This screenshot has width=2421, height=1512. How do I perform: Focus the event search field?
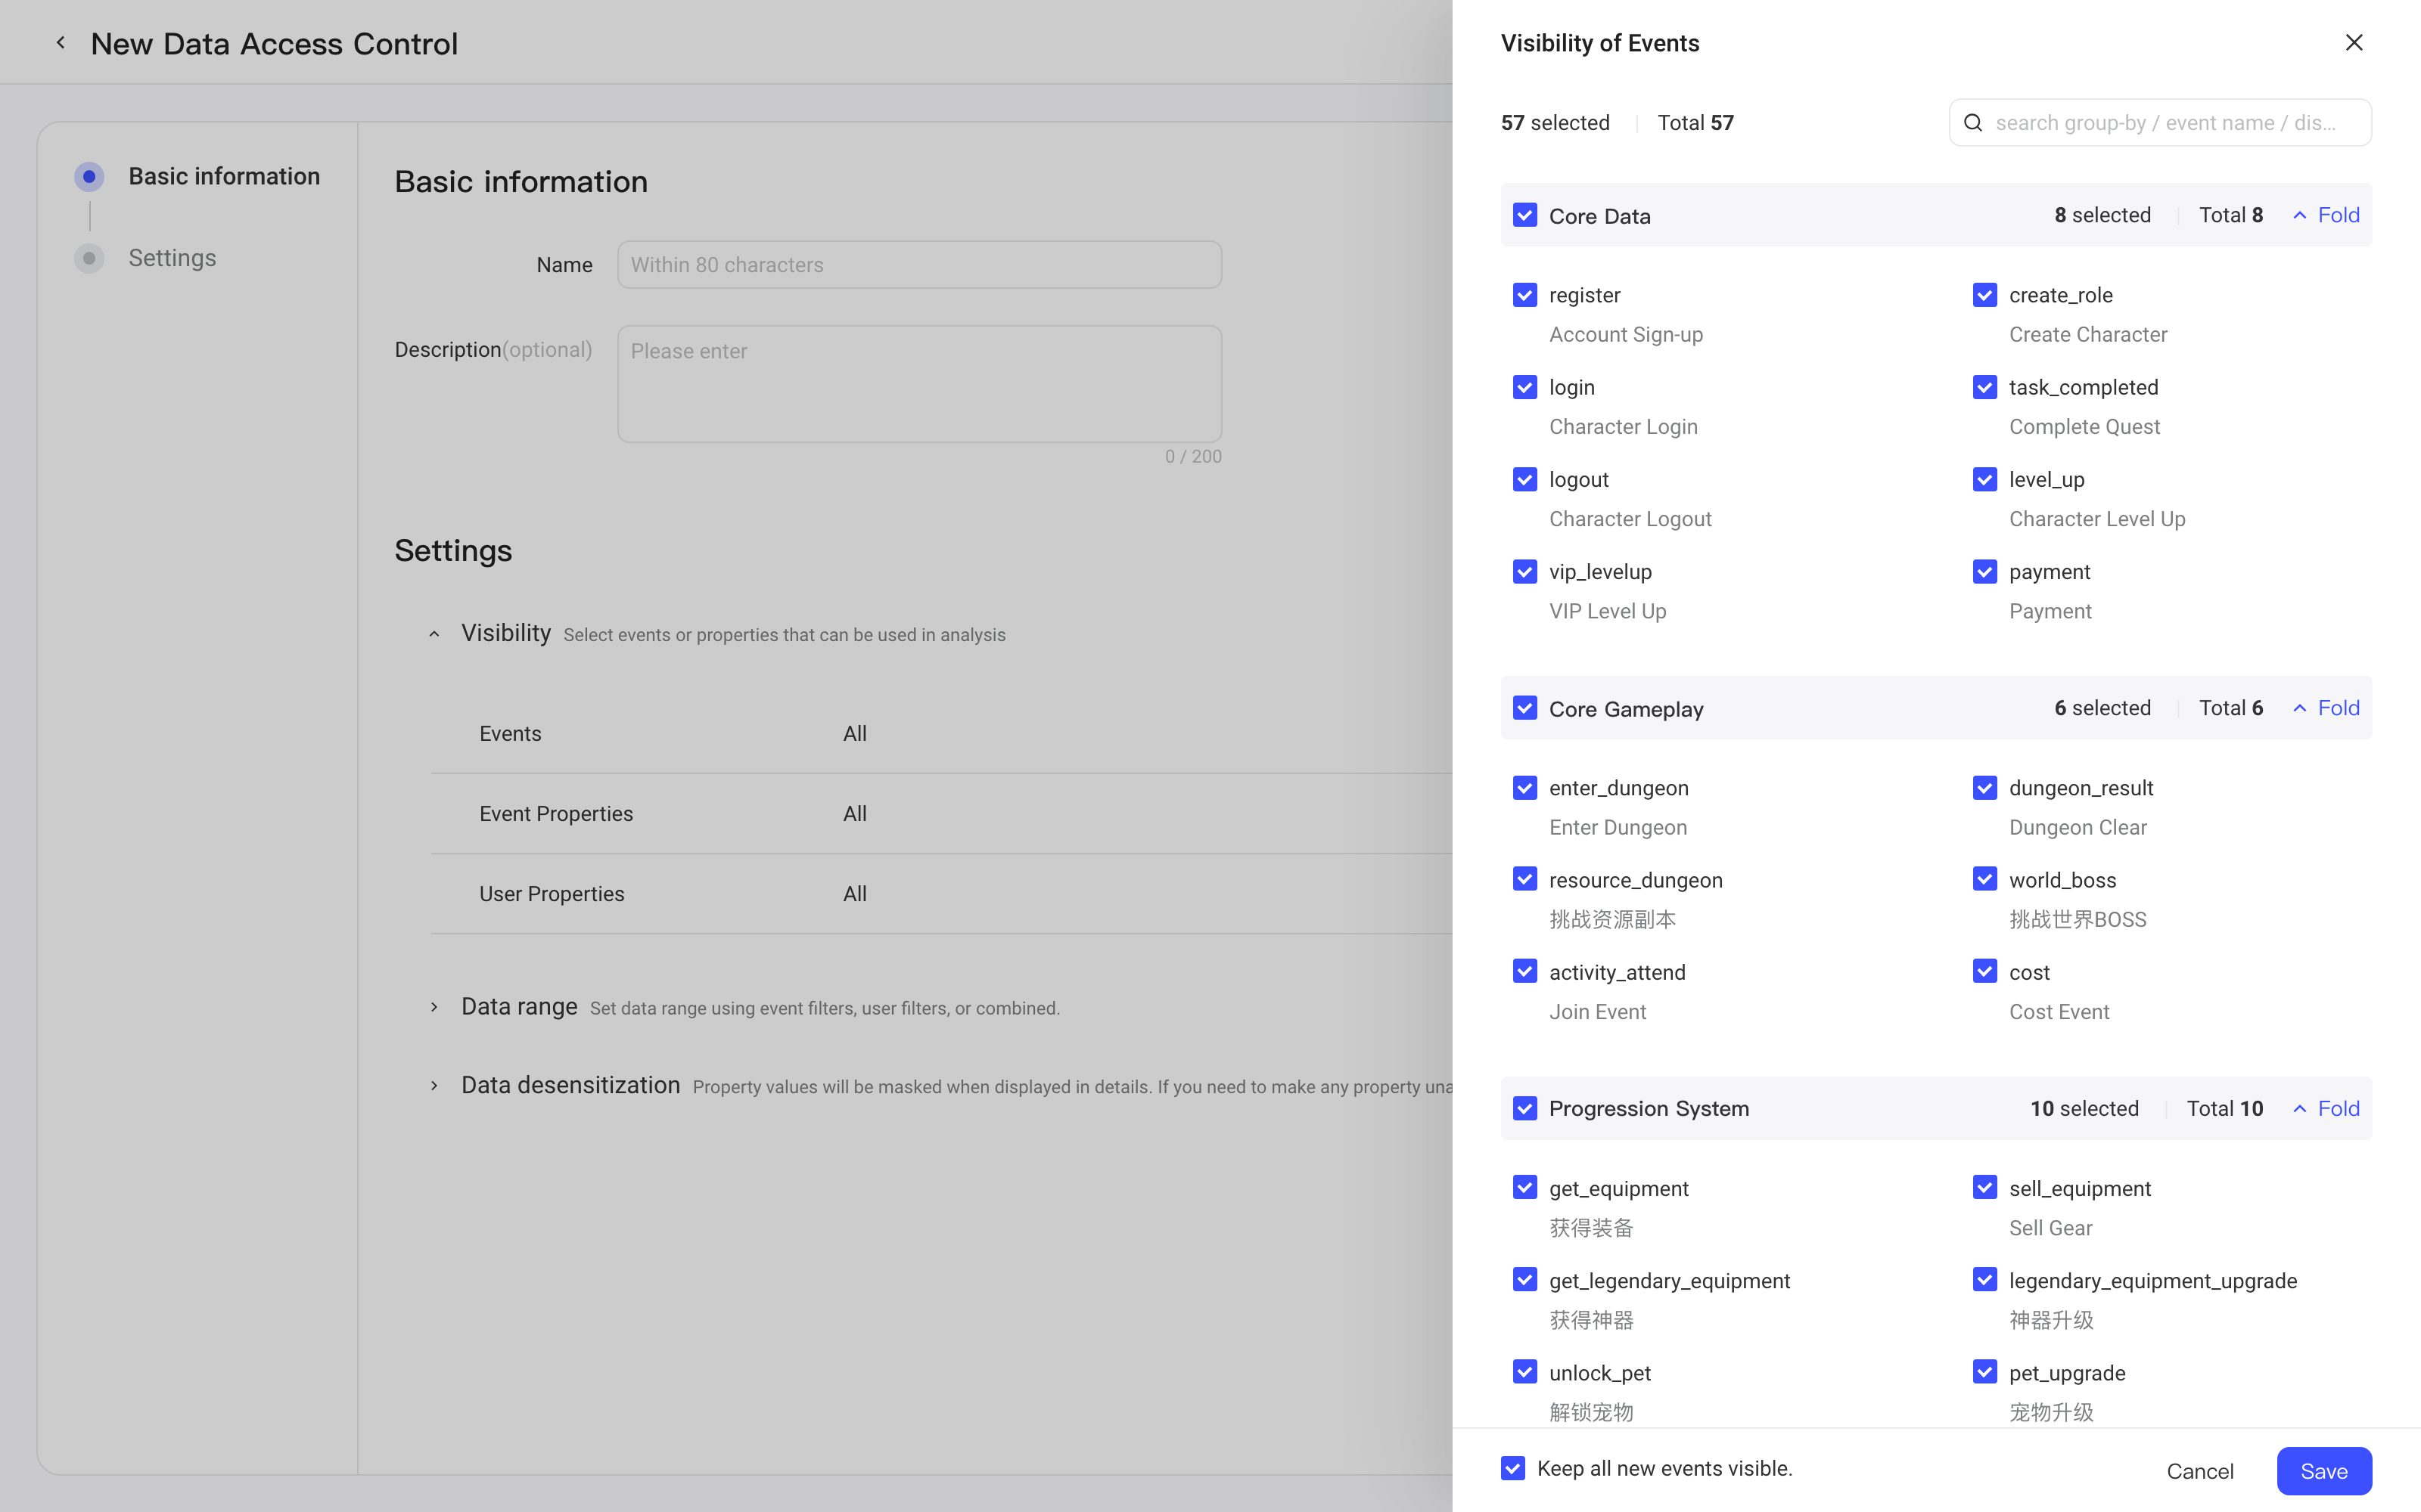point(2160,123)
